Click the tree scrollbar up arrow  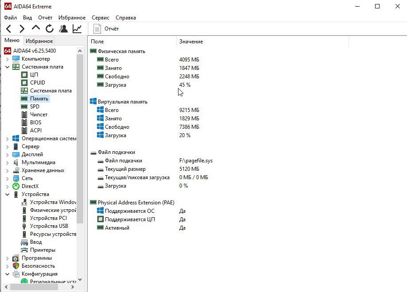point(80,51)
